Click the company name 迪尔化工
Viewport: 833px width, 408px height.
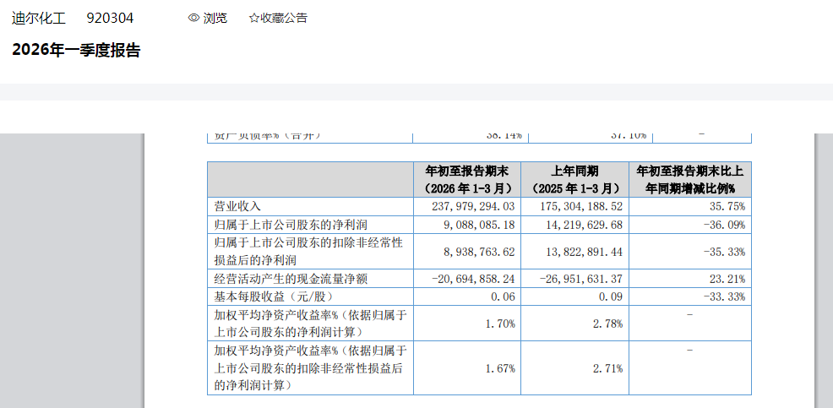pyautogui.click(x=39, y=18)
